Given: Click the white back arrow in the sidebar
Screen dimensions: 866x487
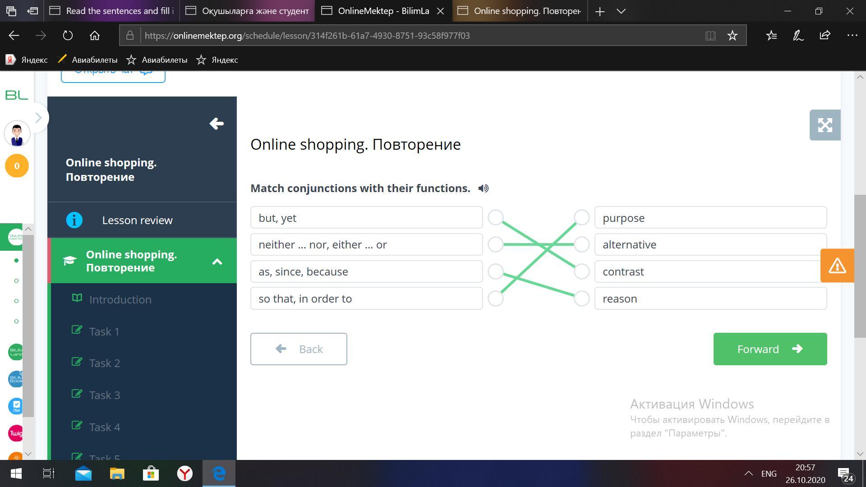Looking at the screenshot, I should click(216, 124).
